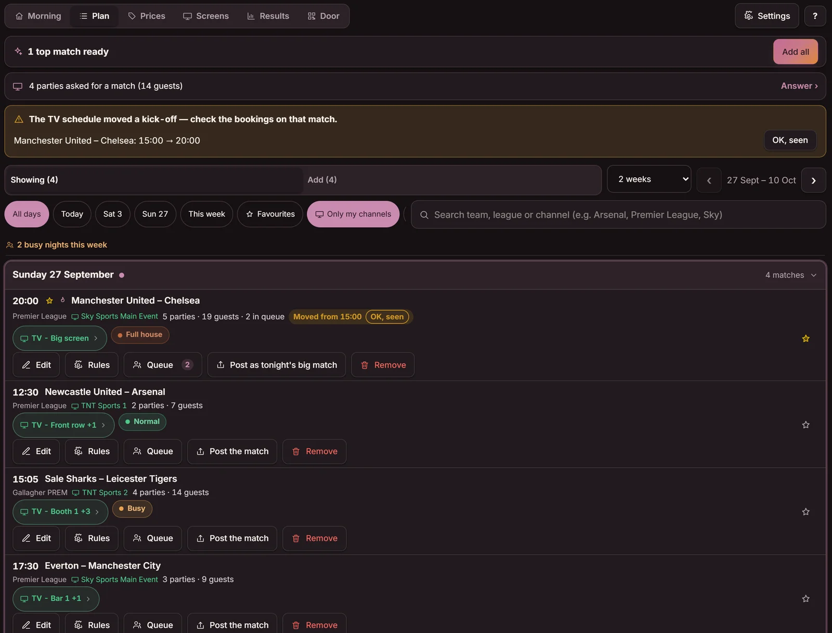832x633 pixels.
Task: Disable the Only my channels filter
Action: pos(353,214)
